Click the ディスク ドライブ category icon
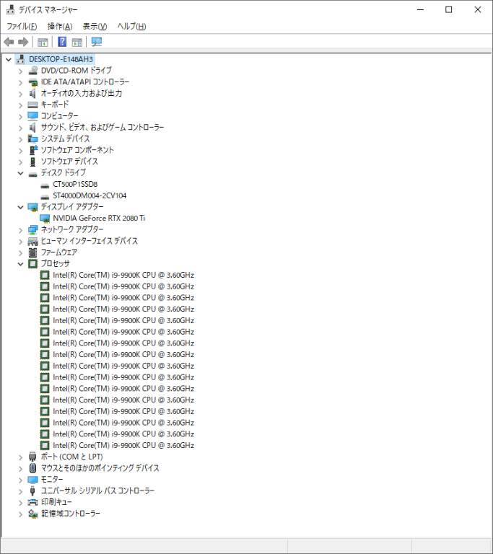This screenshot has height=554, width=493. coord(33,173)
